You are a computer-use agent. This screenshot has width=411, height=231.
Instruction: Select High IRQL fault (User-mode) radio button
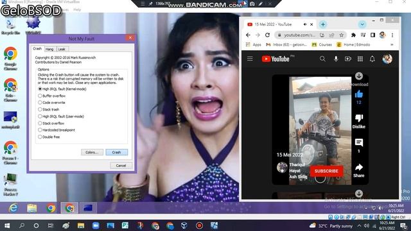click(x=40, y=116)
